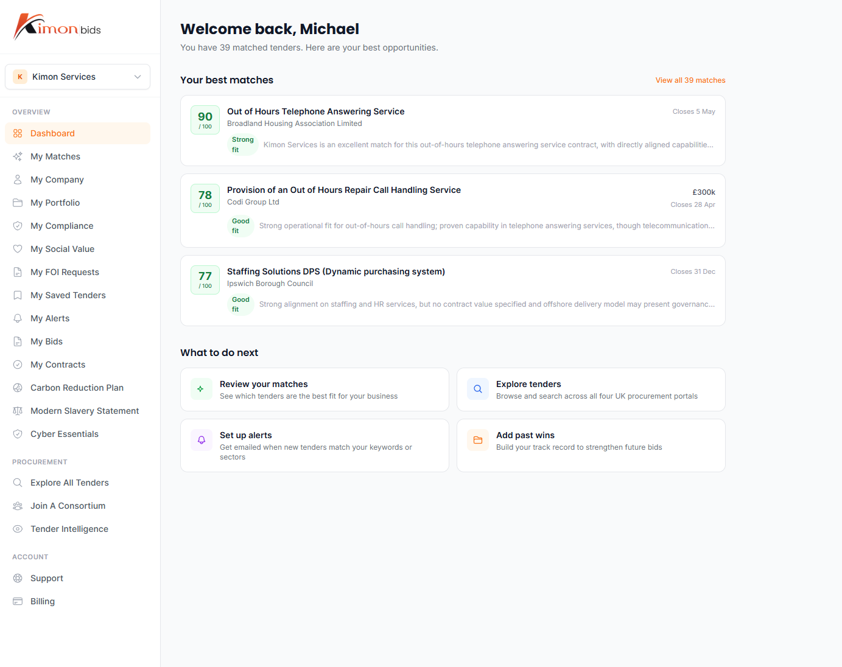Click the Tender Intelligence eye icon
Image resolution: width=842 pixels, height=667 pixels.
point(18,529)
